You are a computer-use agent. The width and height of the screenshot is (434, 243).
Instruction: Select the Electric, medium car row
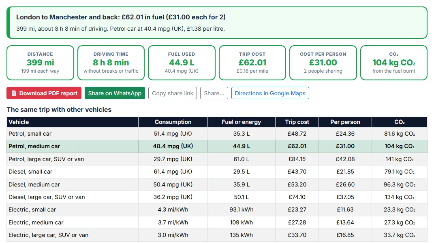tap(217, 222)
